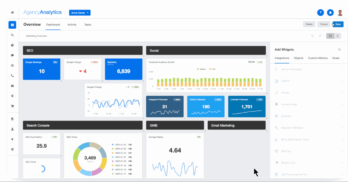Screen dimensions: 348x182
Task: Open the settings gear in sidebar
Action: pos(12,149)
